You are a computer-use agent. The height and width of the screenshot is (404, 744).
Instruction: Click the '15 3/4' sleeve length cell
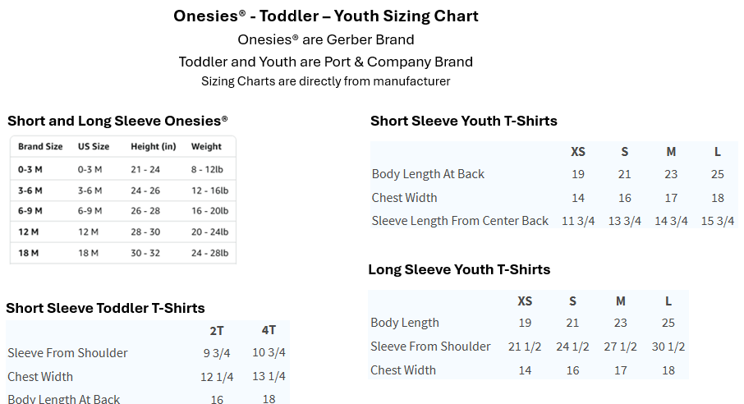(717, 221)
